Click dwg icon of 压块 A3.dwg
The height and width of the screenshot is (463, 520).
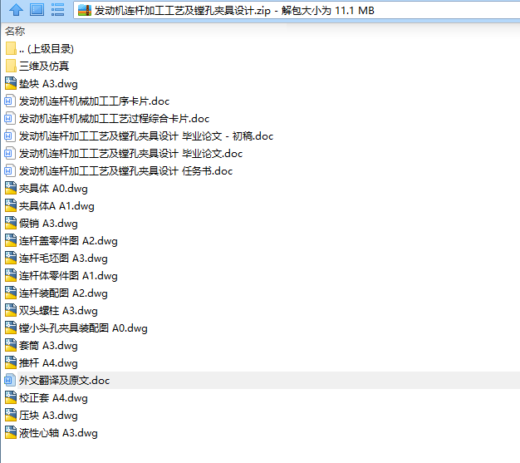(x=11, y=416)
